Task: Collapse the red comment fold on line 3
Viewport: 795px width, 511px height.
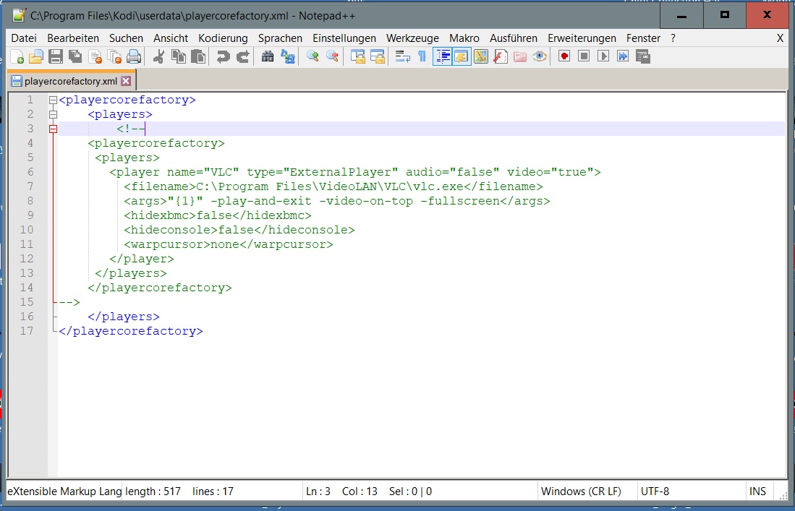Action: [x=53, y=129]
